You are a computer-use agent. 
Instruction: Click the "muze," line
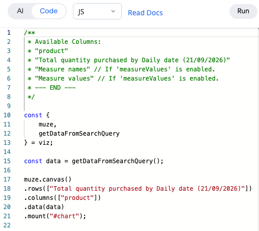pyautogui.click(x=47, y=124)
